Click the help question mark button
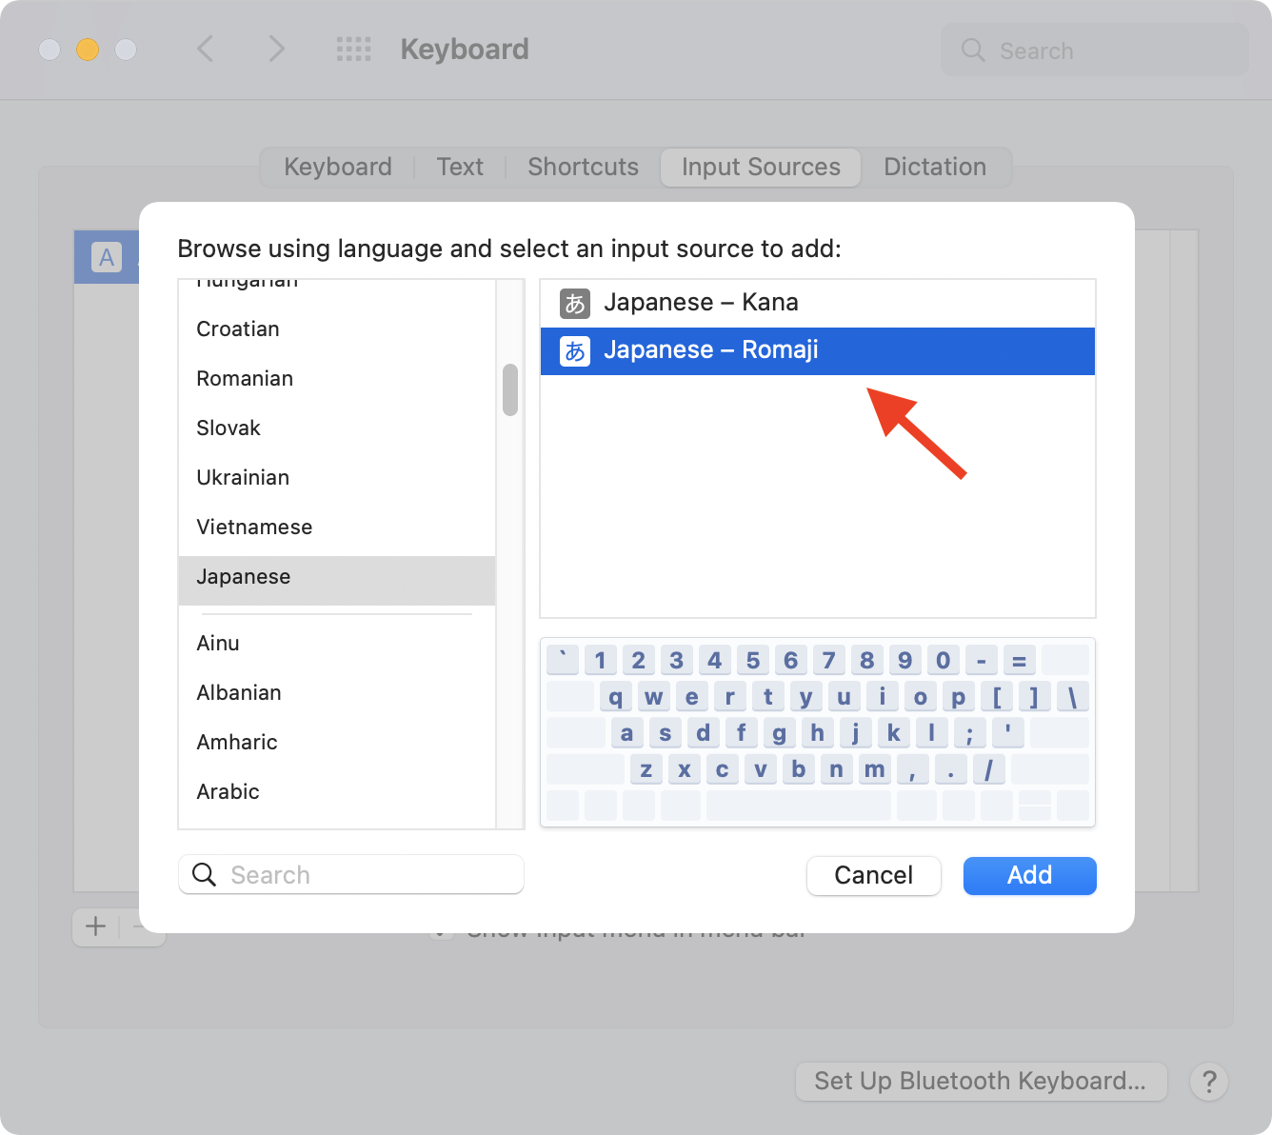This screenshot has width=1272, height=1135. [x=1209, y=1082]
